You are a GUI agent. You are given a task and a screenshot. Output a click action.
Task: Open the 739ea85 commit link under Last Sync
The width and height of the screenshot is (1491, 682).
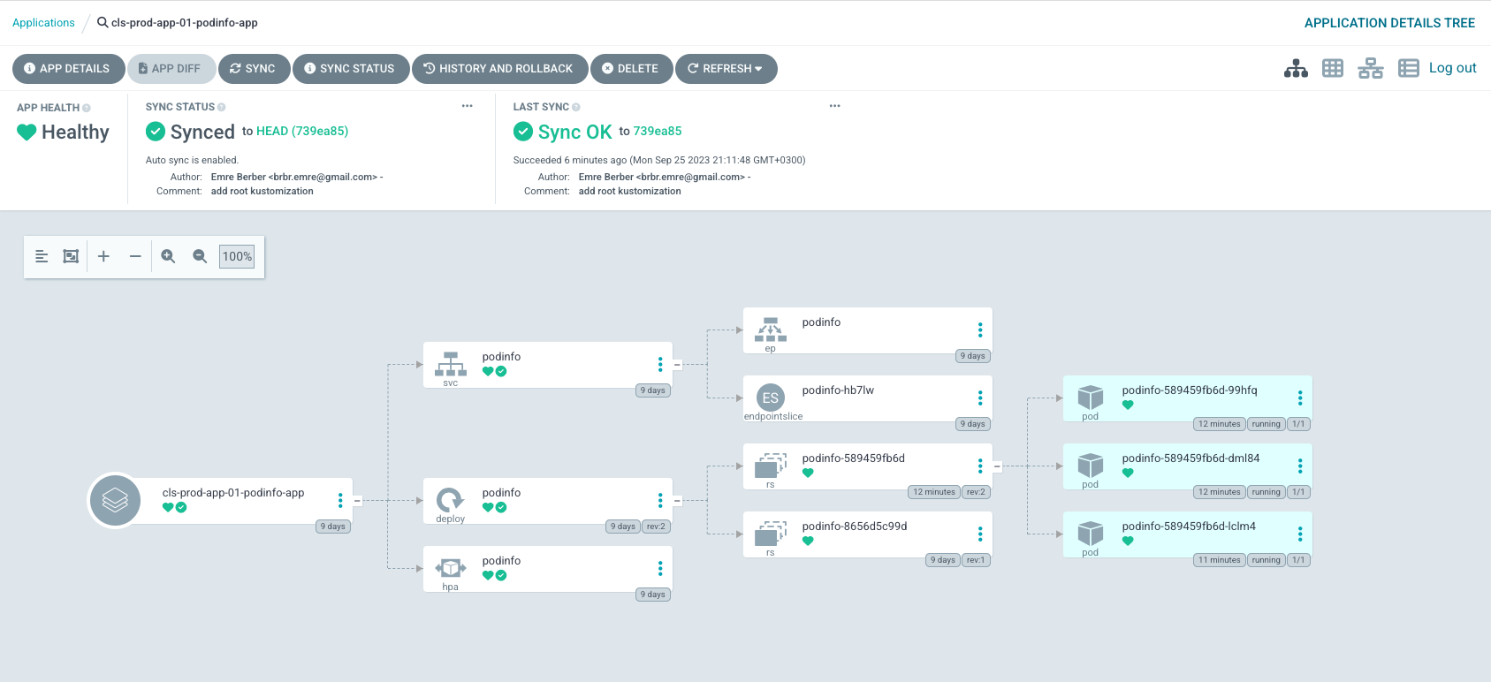[x=658, y=131]
